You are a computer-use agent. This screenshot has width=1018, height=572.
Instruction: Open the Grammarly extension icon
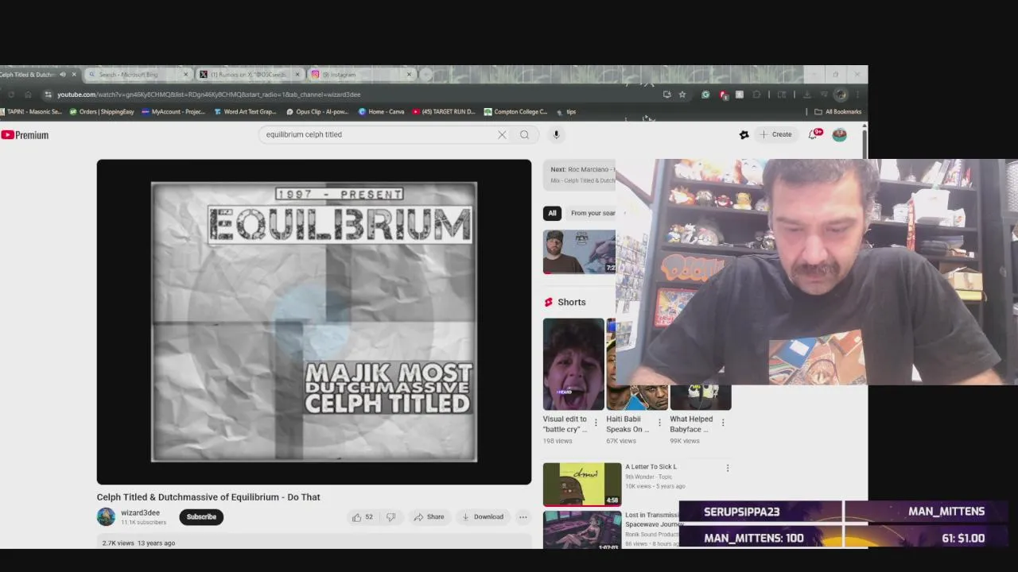[x=705, y=95]
